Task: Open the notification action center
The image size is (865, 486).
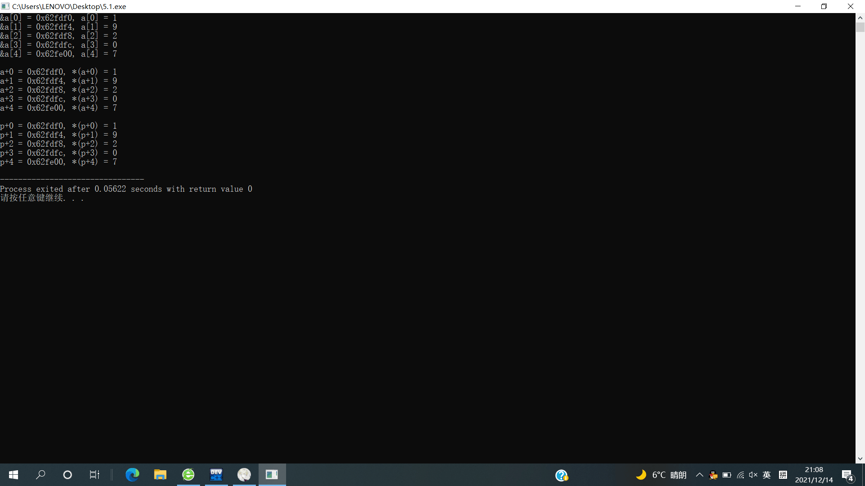Action: (x=847, y=475)
